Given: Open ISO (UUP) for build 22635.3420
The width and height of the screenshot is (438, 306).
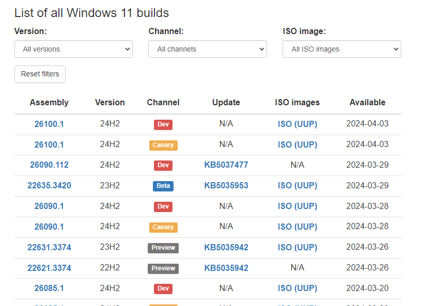Looking at the screenshot, I should (298, 185).
